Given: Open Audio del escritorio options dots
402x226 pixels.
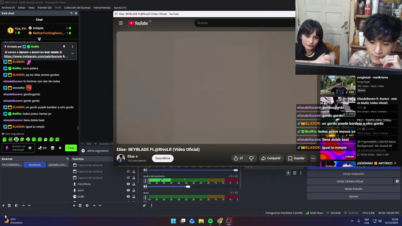Looking at the screenshot, I should click(145, 181).
